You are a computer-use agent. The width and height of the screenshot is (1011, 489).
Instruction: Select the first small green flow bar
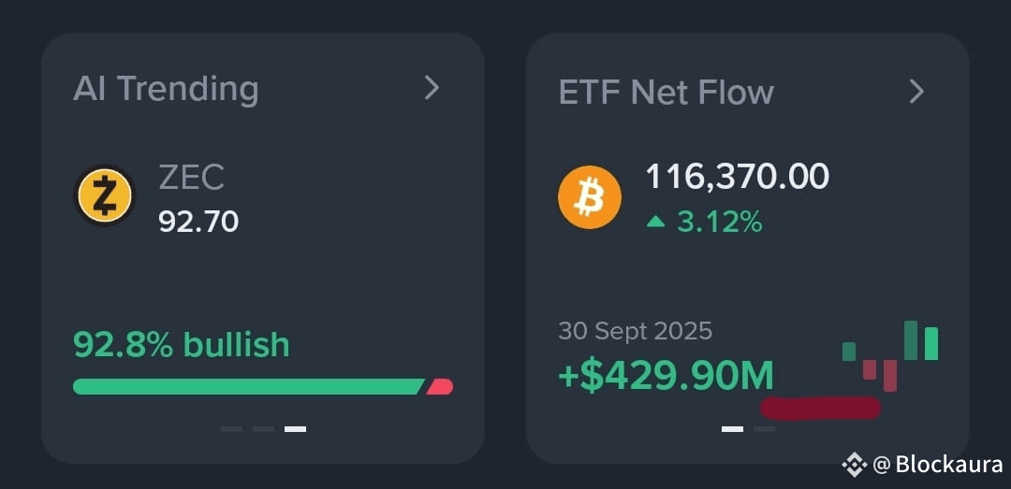coord(849,352)
